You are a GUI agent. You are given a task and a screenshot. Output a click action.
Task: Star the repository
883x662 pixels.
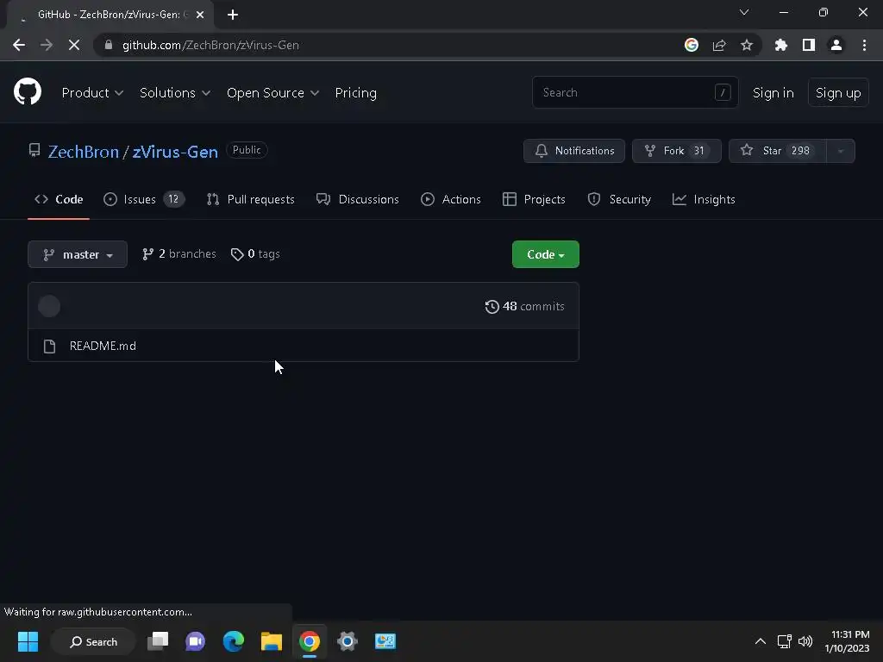click(x=777, y=151)
